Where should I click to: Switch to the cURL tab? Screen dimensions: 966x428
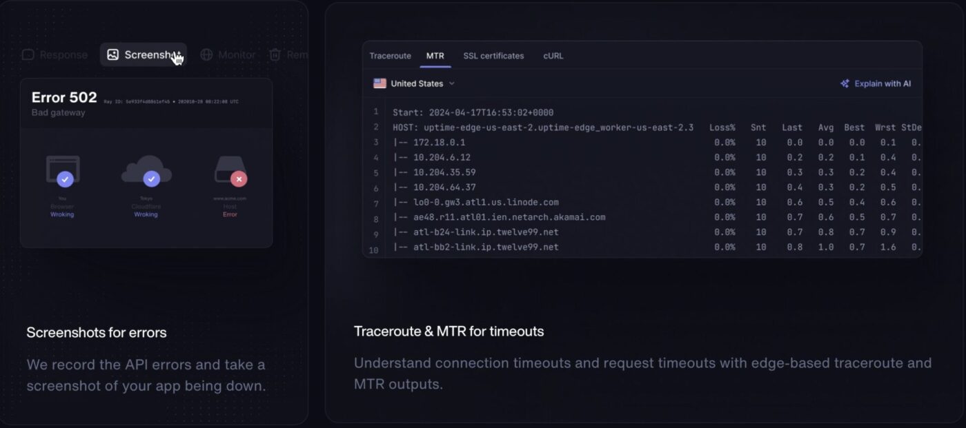pos(553,56)
